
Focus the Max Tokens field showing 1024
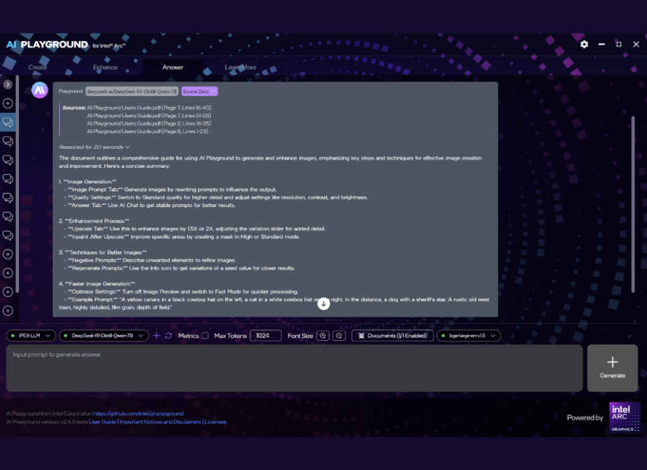tap(265, 336)
